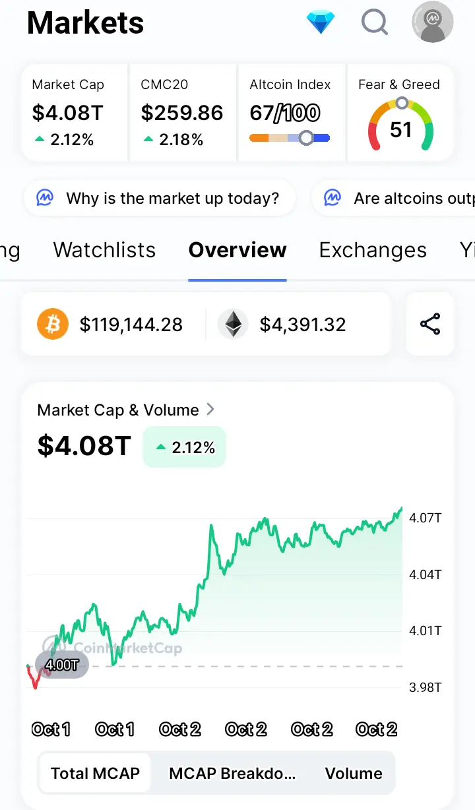This screenshot has height=810, width=475.
Task: Open the profile avatar
Action: click(x=433, y=22)
